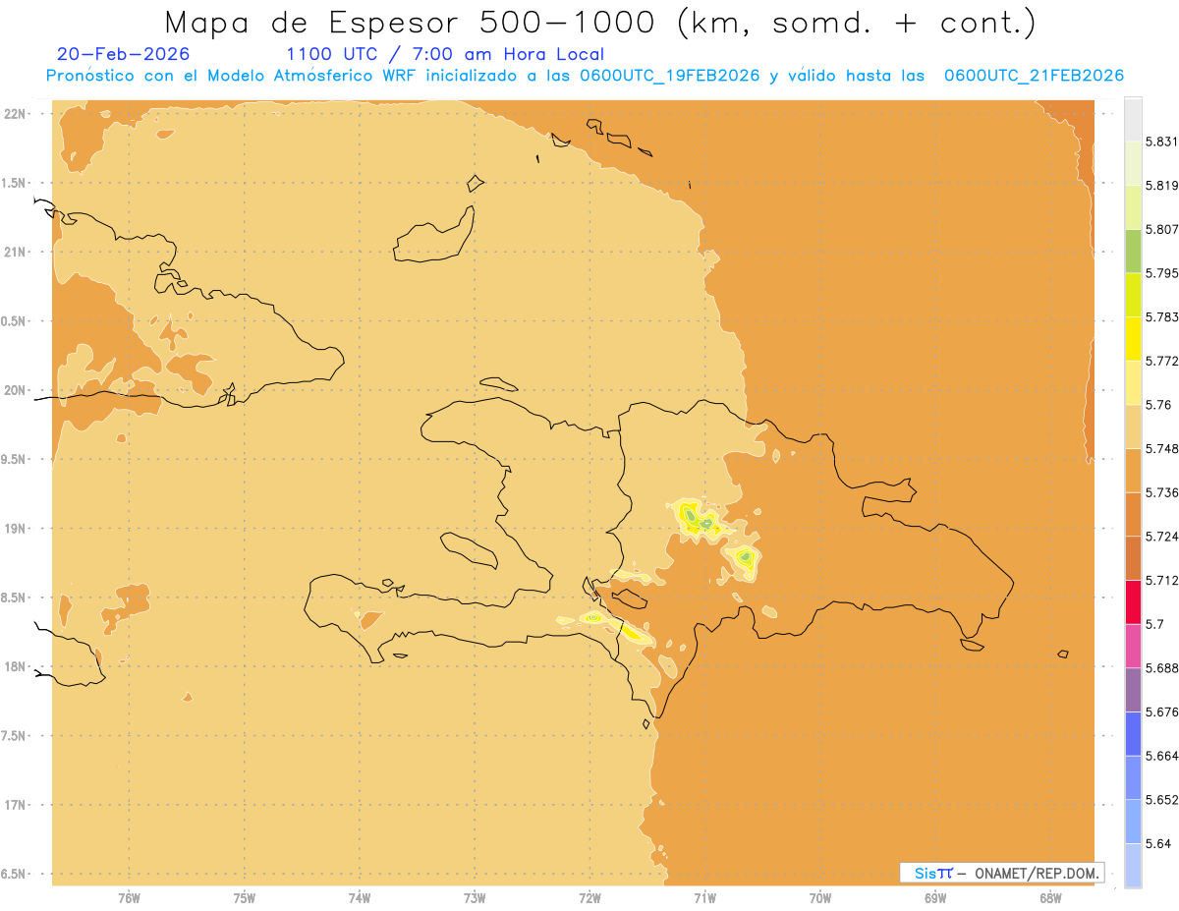Click the 74W longitude label
Image resolution: width=1179 pixels, height=911 pixels.
pyautogui.click(x=360, y=898)
